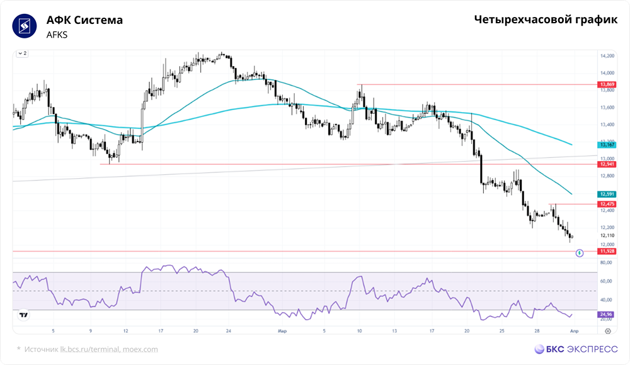Viewport: 630px width, 365px height.
Task: Select the 13,167 cyan moving average label
Action: [607, 145]
